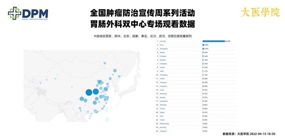Click the 大医學院 gold logo text
285x139 pixels.
pyautogui.click(x=260, y=13)
